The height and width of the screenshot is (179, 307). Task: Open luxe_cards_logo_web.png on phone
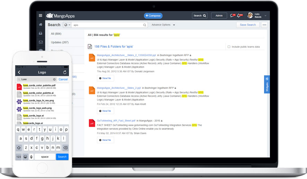tap(42, 109)
